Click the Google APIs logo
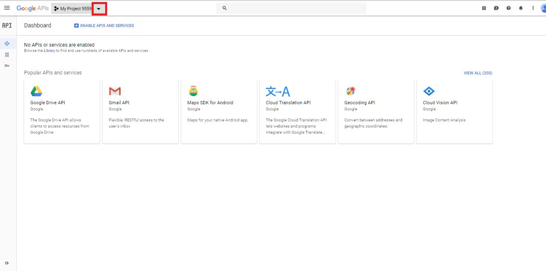 click(x=33, y=8)
